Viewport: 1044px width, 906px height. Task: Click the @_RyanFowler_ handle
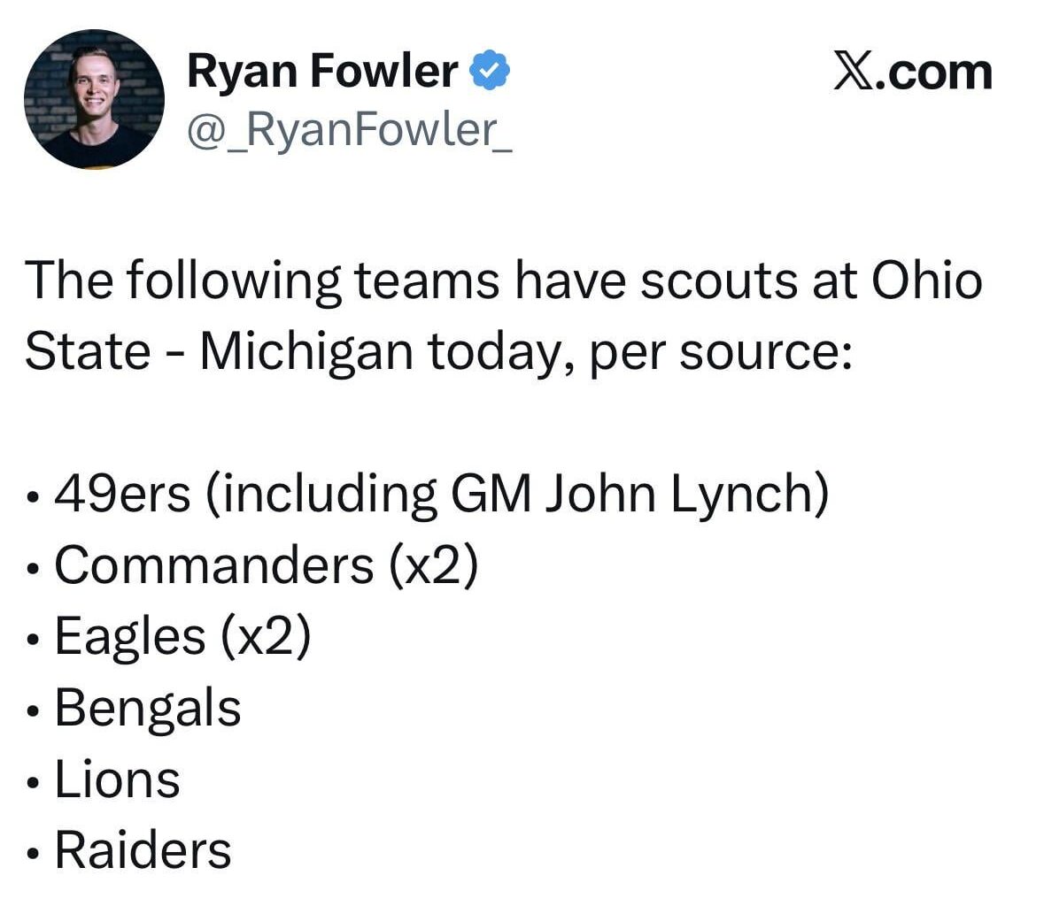click(x=349, y=130)
